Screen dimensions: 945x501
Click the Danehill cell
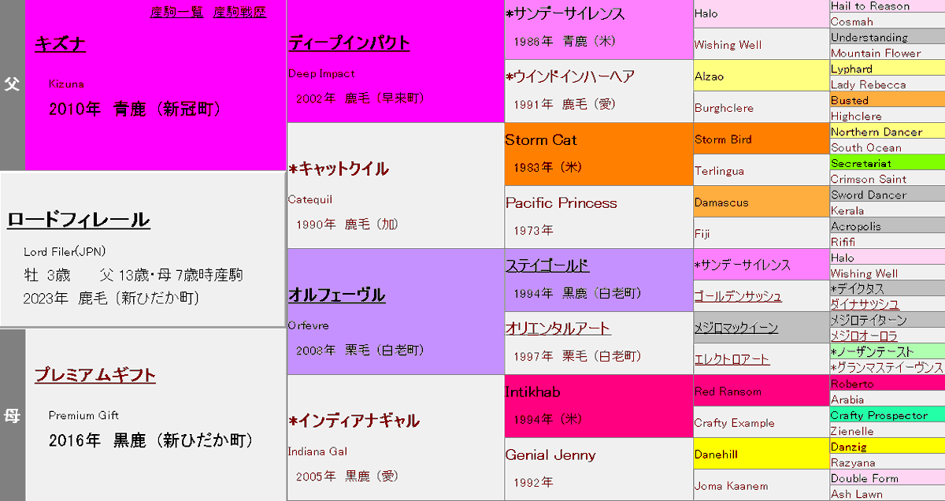pyautogui.click(x=762, y=454)
